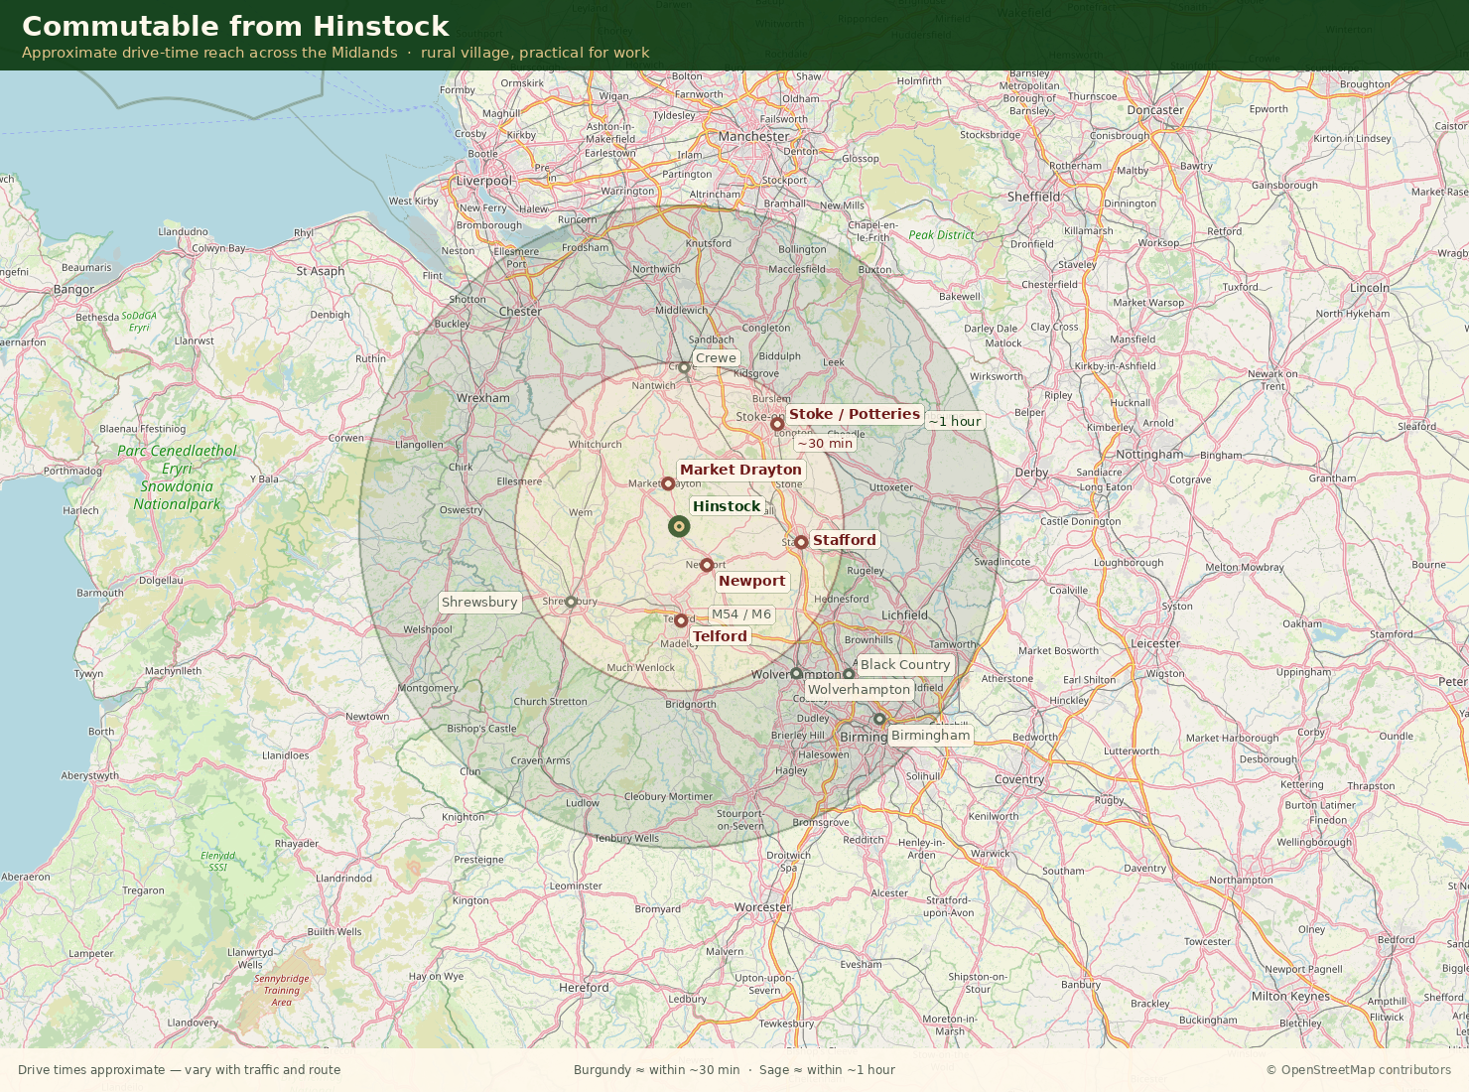Open the OpenStreetMap contributors attribution
This screenshot has width=1469, height=1092.
(1358, 1070)
